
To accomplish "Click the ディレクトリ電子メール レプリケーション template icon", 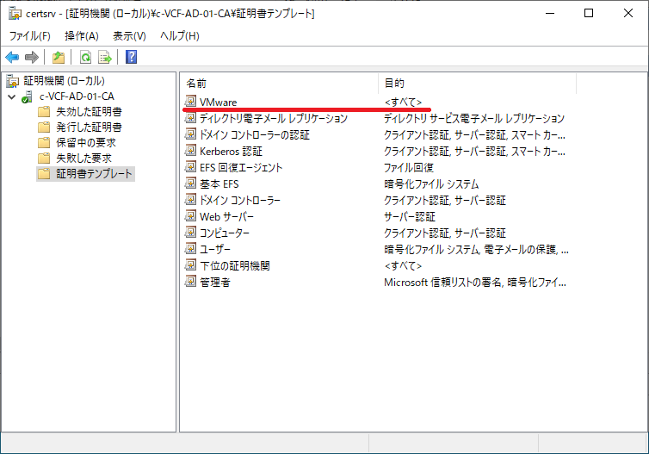I will tap(190, 118).
